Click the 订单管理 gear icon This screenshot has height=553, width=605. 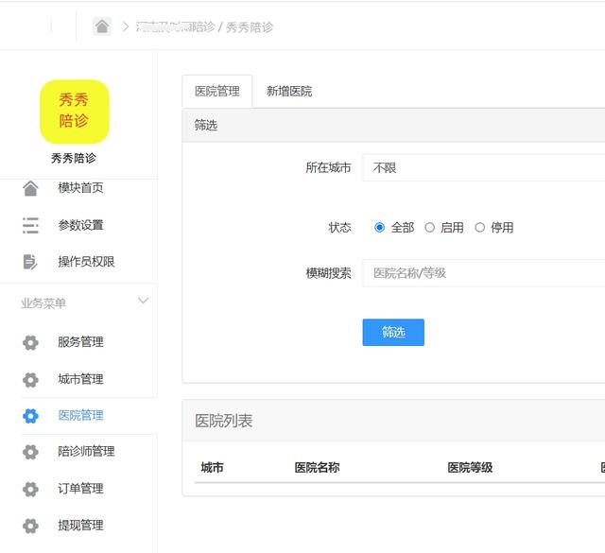pos(30,489)
